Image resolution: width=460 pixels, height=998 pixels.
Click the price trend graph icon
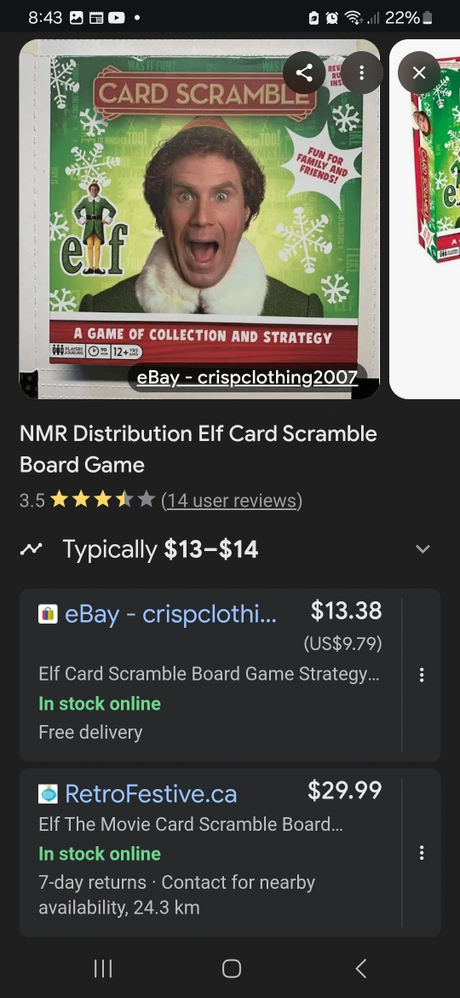tap(32, 548)
